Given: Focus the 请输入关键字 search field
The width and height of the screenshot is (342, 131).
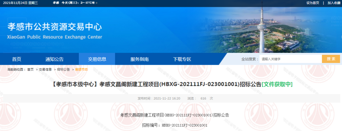Looking at the screenshot, I should [290, 59].
